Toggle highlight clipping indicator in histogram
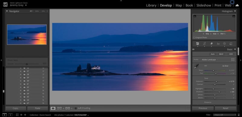Viewport: 242px width, 117px height. point(234,16)
